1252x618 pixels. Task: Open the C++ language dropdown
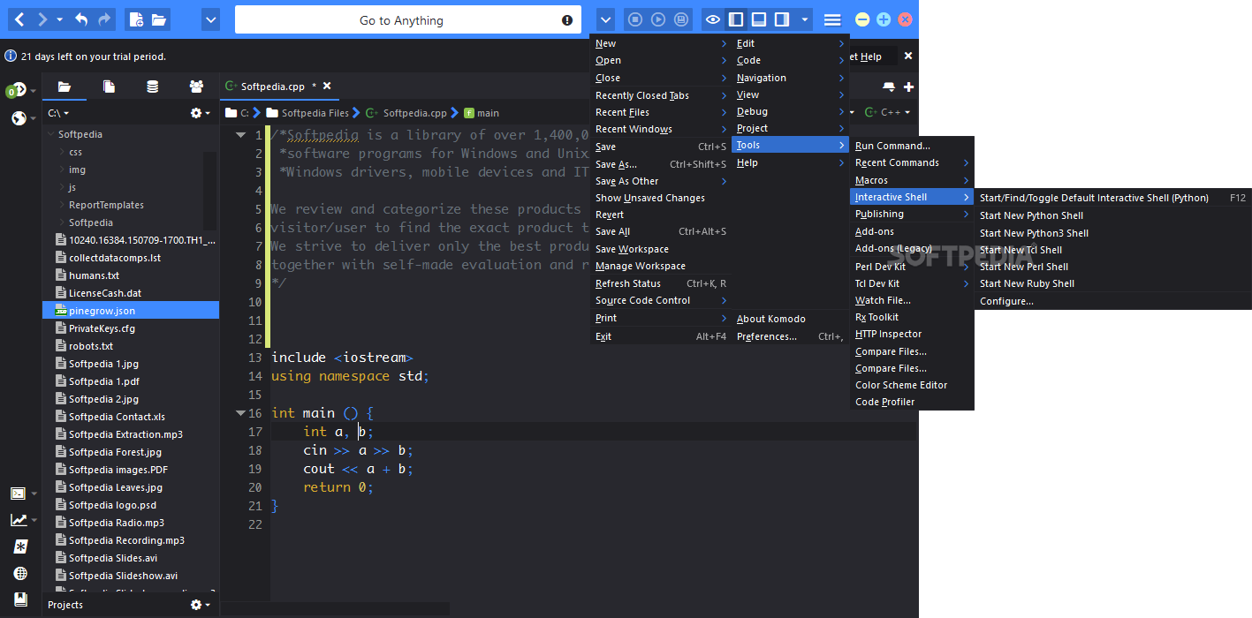(887, 112)
